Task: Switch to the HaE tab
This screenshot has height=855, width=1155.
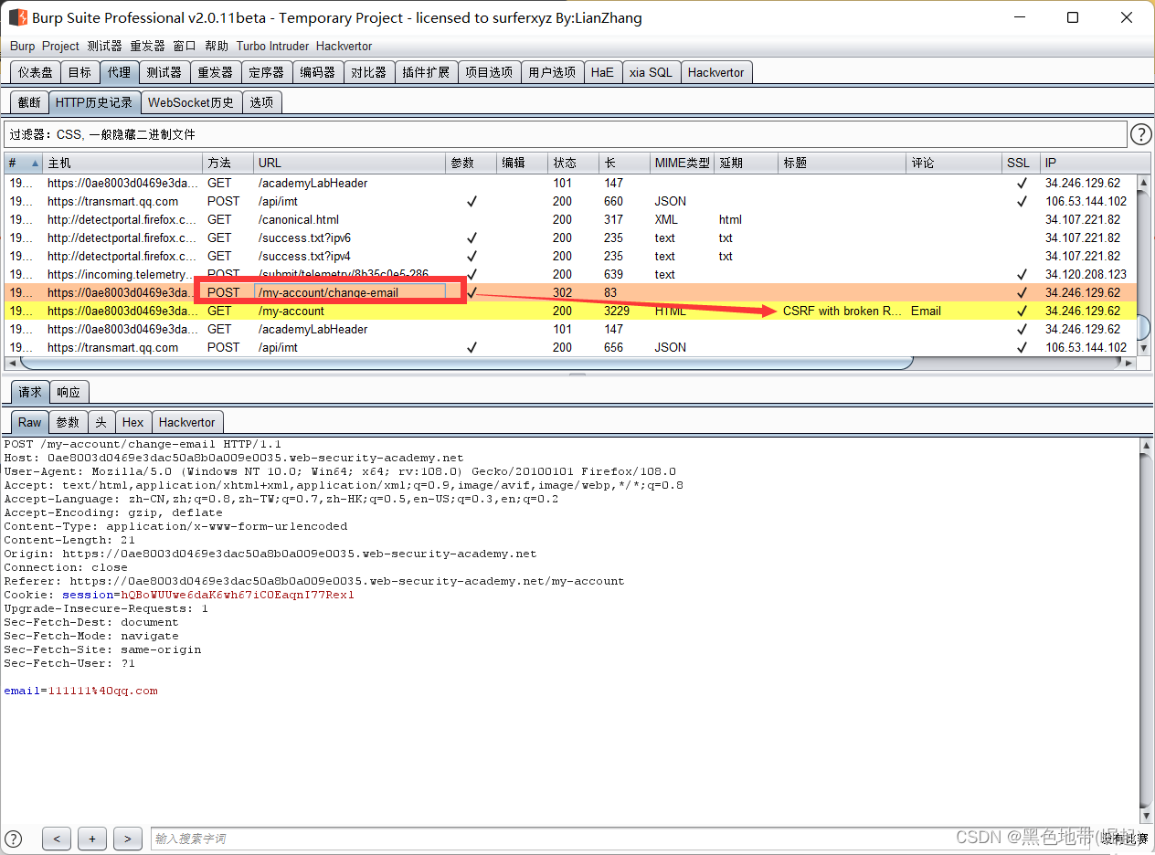Action: [602, 72]
